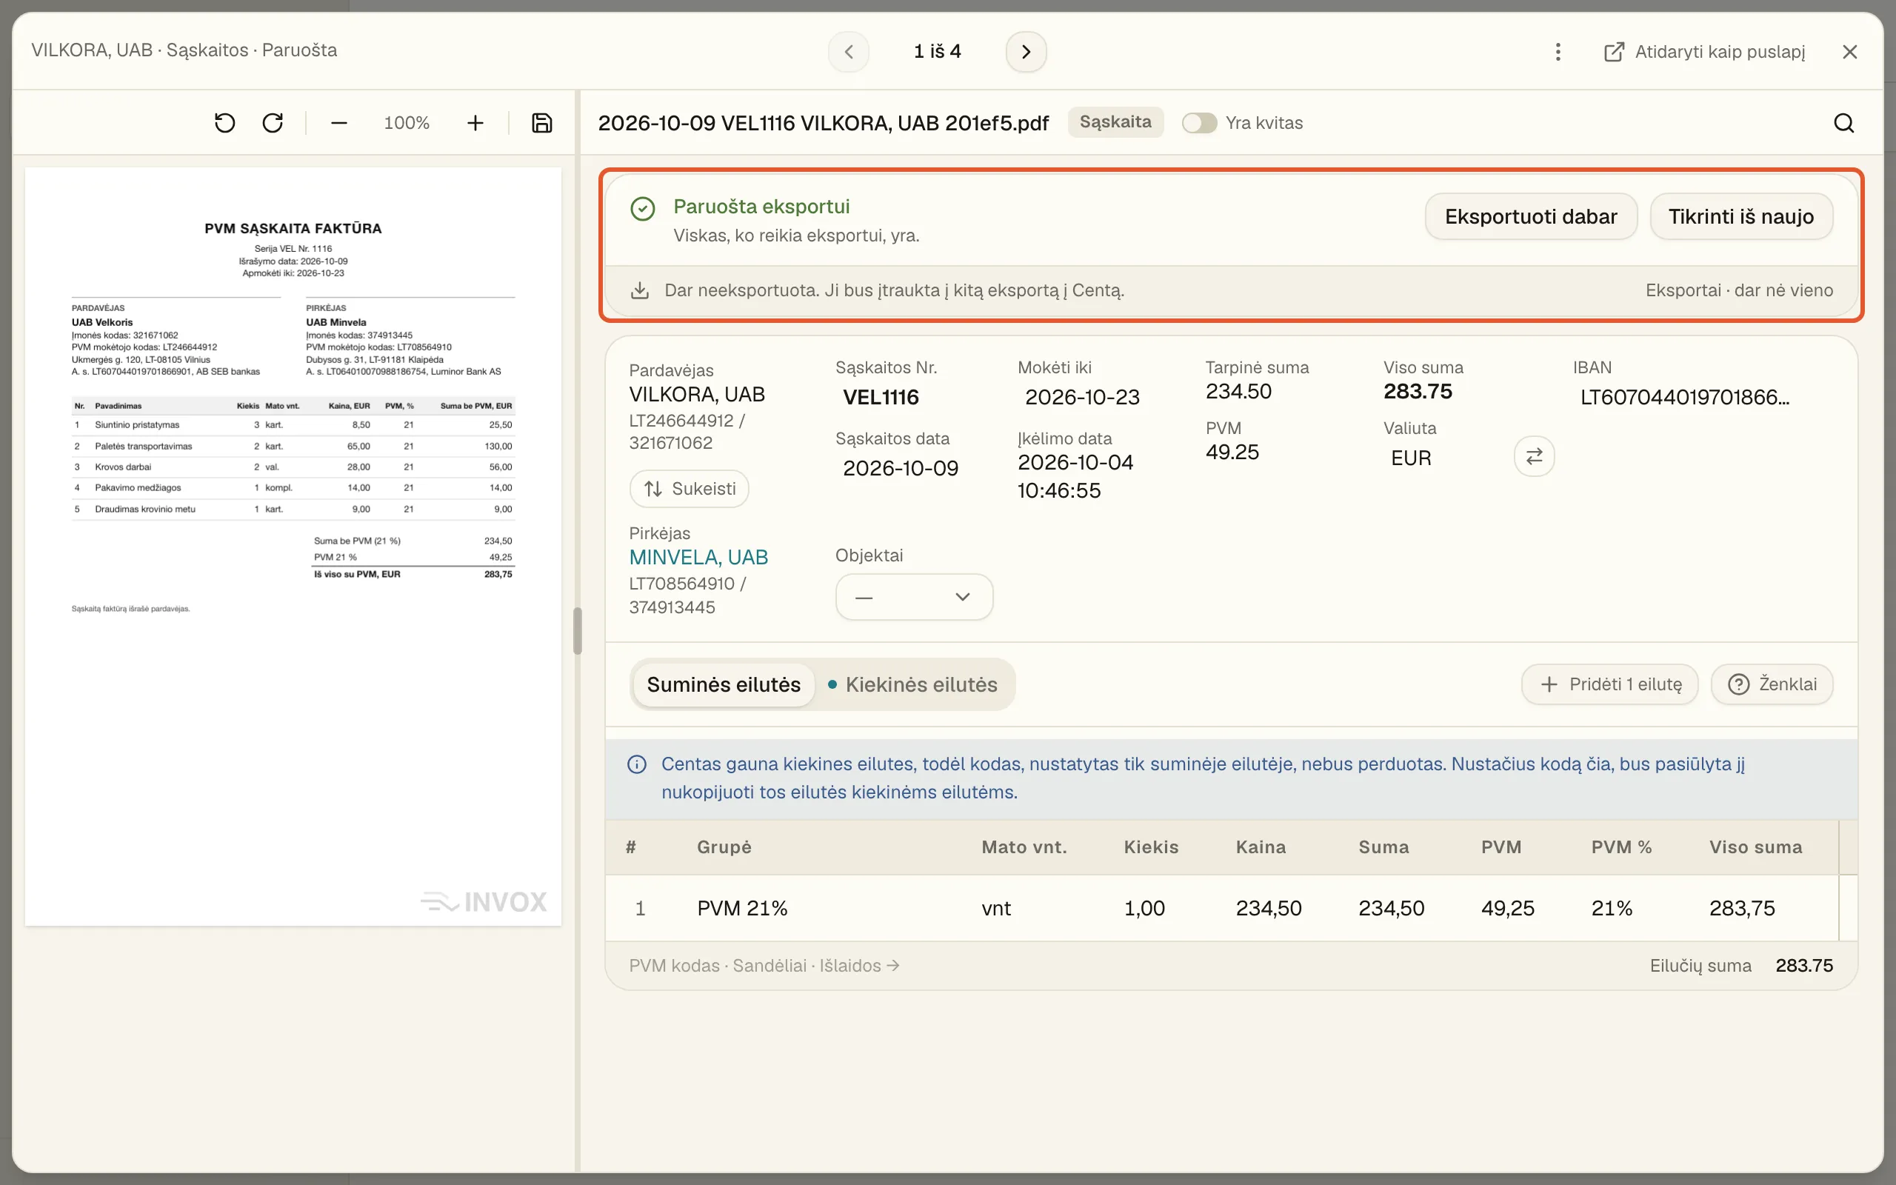This screenshot has height=1185, width=1896.
Task: Rotate the PDF counter-clockwise
Action: 225,123
